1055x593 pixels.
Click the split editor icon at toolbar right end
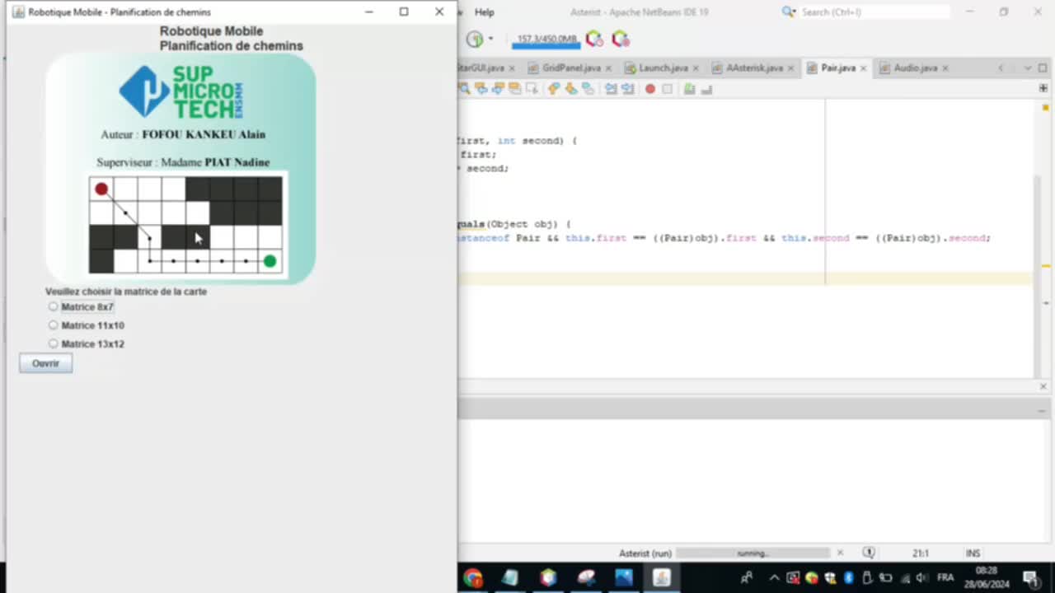coord(1043,88)
